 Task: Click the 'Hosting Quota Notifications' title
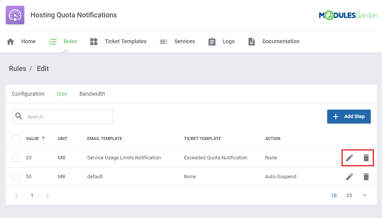(74, 15)
